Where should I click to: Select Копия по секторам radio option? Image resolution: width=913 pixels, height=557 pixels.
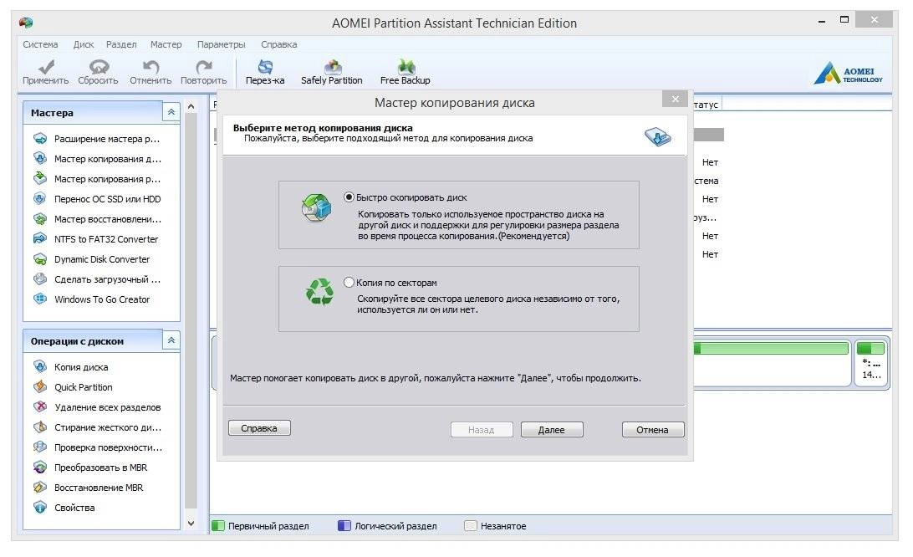point(349,282)
